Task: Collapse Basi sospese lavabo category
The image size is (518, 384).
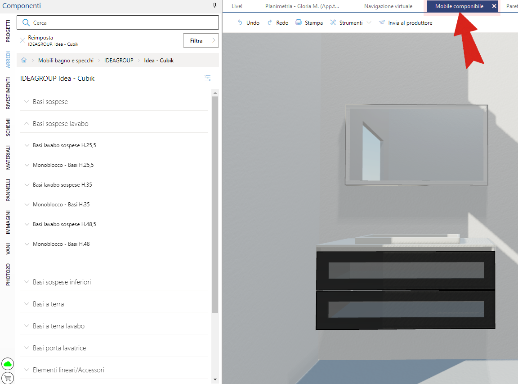Action: click(27, 124)
